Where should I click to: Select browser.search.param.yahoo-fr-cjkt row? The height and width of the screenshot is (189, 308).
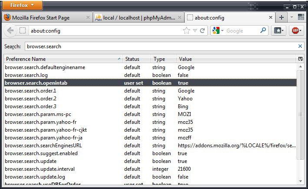pyautogui.click(x=150, y=130)
